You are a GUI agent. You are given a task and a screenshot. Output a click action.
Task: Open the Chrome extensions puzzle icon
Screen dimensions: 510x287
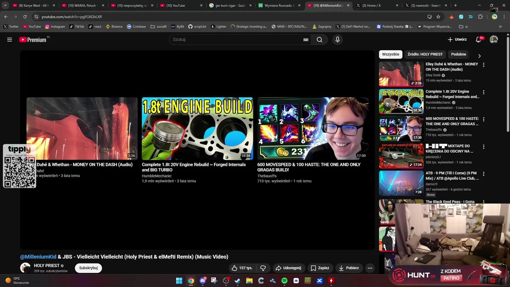480,17
